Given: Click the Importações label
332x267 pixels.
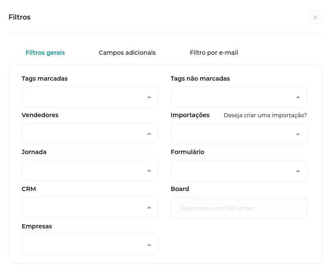Looking at the screenshot, I should 190,115.
